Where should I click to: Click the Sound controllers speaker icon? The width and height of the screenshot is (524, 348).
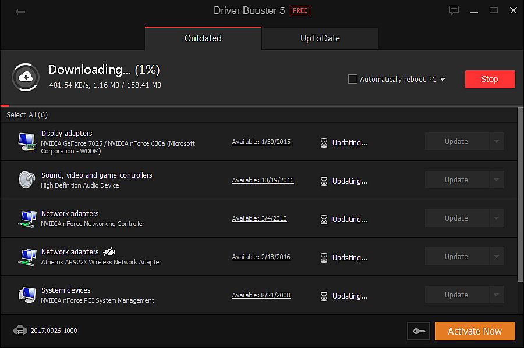pyautogui.click(x=27, y=180)
